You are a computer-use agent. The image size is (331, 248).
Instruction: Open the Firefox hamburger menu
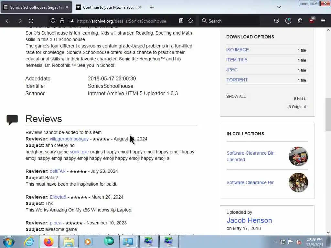click(323, 21)
